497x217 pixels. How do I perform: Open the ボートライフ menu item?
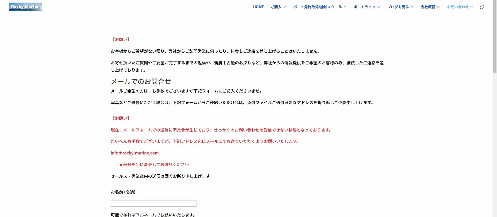pos(364,7)
